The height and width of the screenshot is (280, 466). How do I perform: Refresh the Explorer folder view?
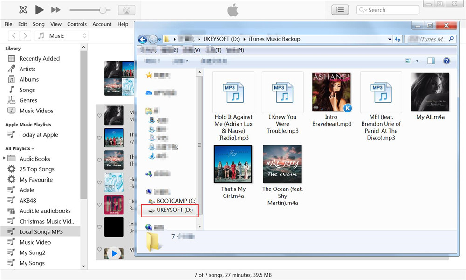397,39
